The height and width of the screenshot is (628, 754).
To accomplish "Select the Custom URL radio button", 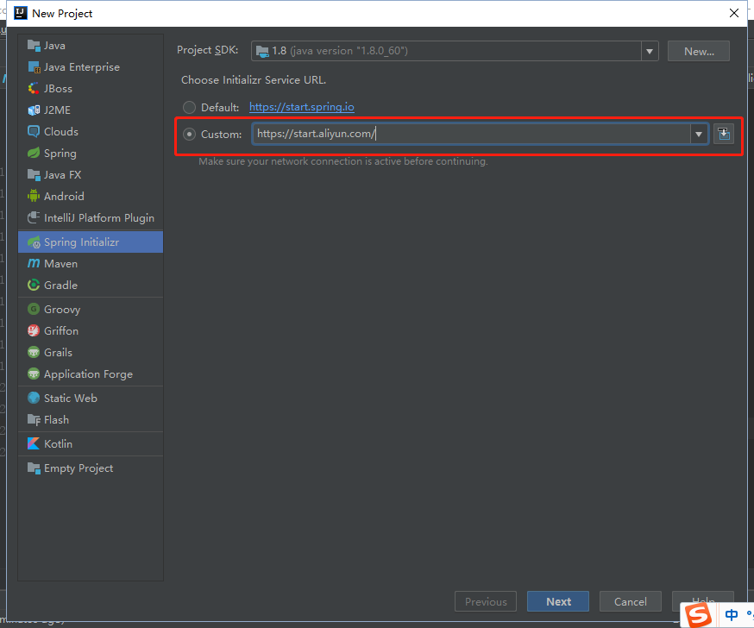I will (190, 135).
